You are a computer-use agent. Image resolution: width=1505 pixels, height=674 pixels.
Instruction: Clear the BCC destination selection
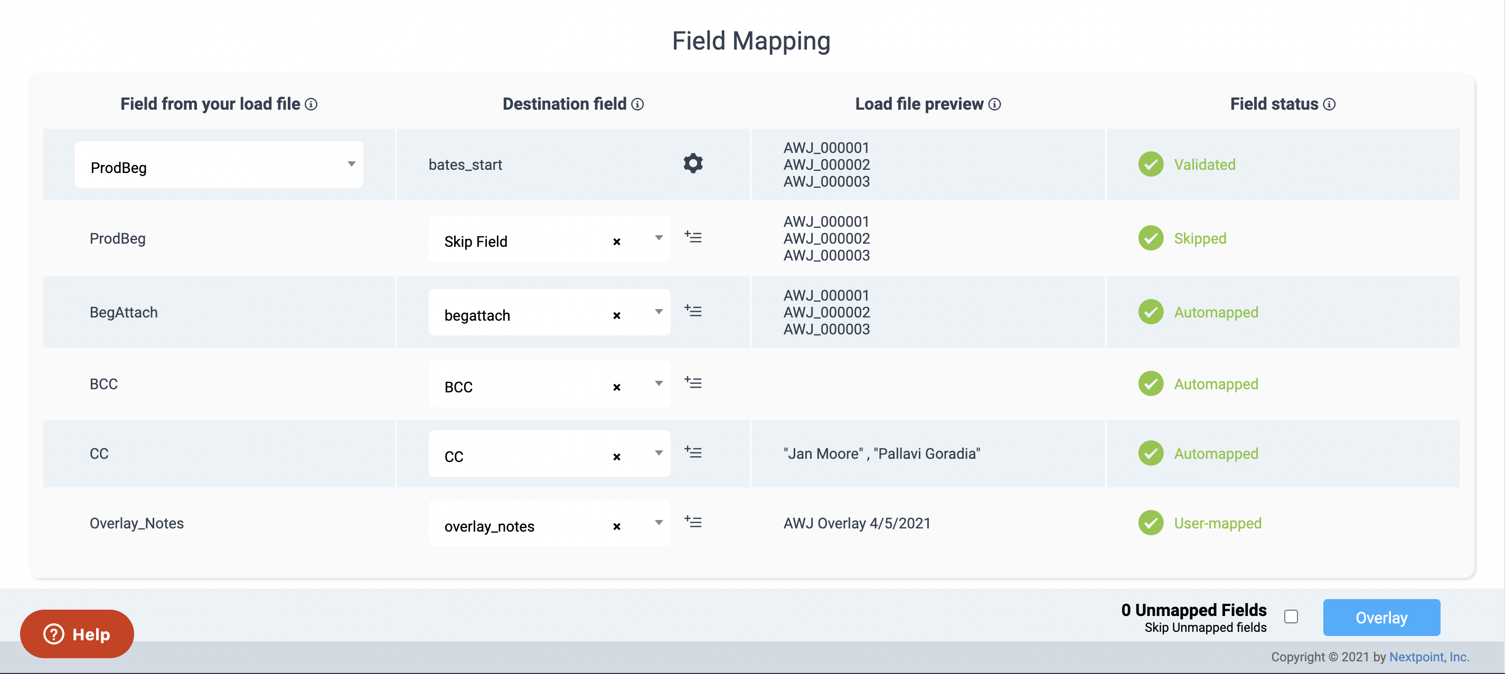click(x=616, y=388)
